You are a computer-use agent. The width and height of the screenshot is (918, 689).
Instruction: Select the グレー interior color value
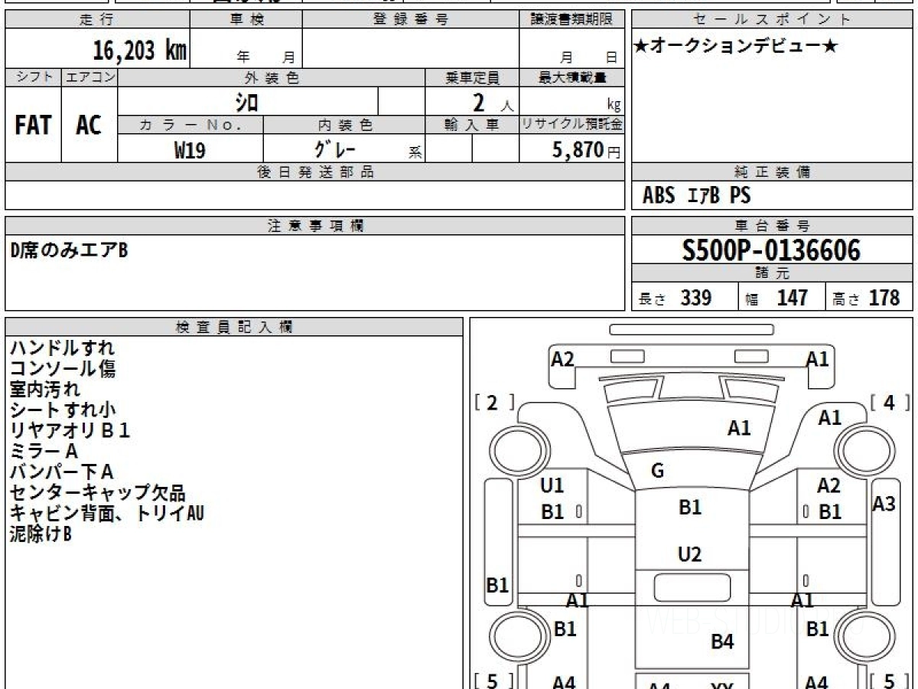click(335, 149)
